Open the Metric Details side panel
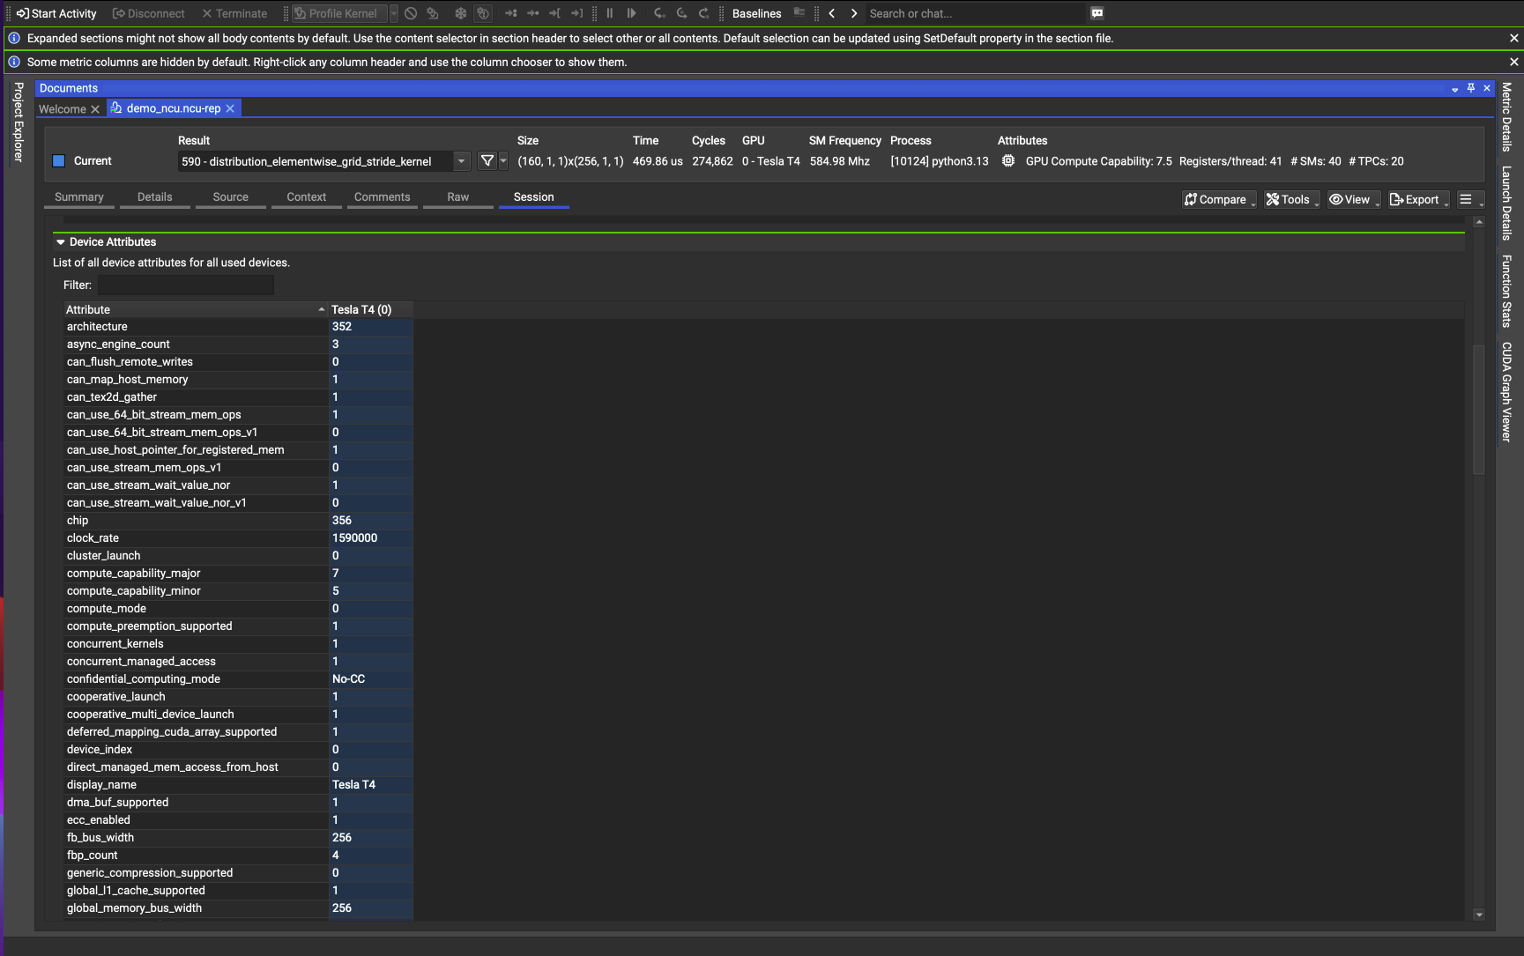 click(x=1506, y=116)
